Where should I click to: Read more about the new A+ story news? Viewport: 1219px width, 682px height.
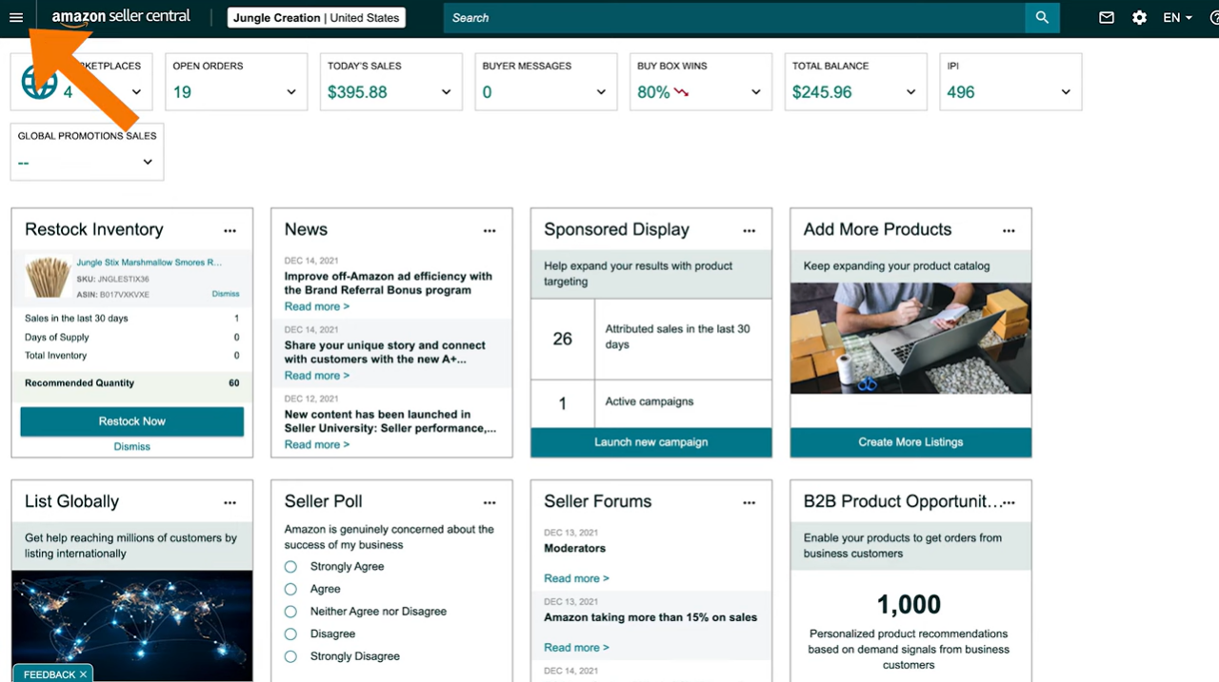(x=317, y=376)
